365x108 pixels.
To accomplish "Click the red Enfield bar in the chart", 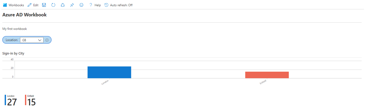I will coord(267,75).
